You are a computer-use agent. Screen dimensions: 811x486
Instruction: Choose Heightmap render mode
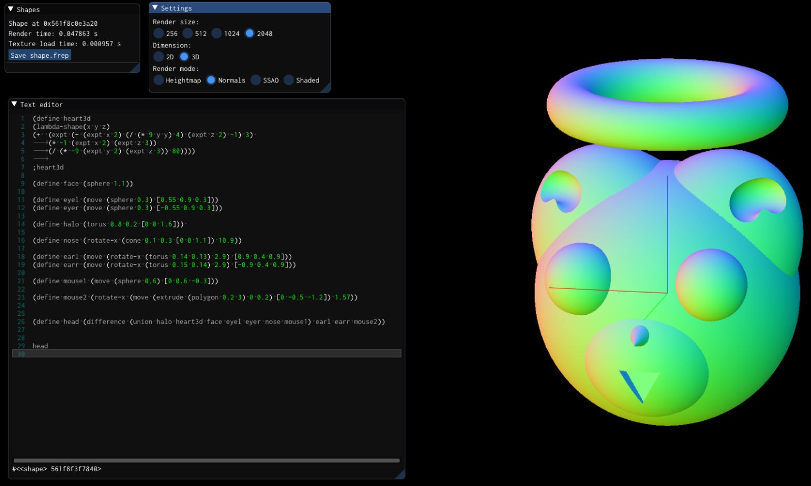[x=159, y=80]
